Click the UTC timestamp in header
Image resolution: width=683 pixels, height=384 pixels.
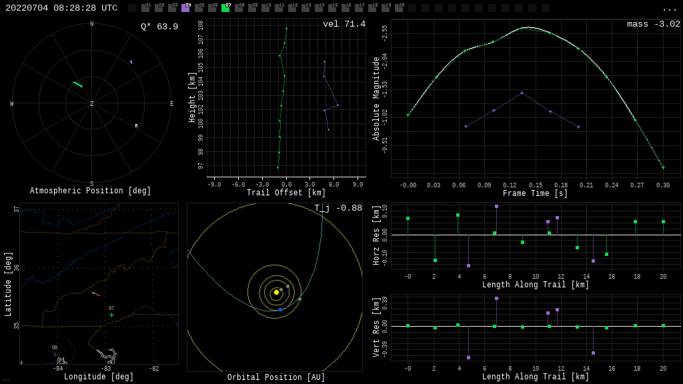[x=61, y=8]
